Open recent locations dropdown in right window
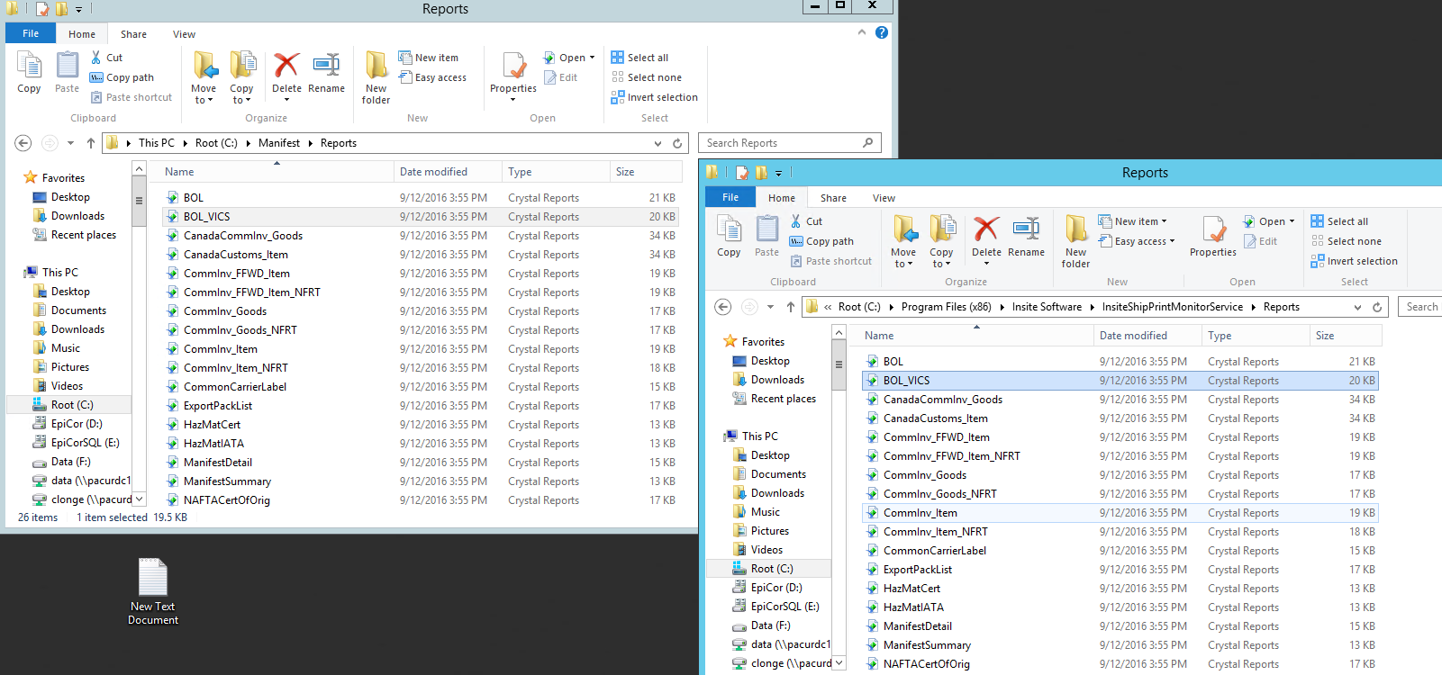1442x675 pixels. click(x=770, y=307)
